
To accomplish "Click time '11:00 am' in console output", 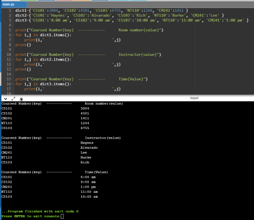I will pos(89,192).
